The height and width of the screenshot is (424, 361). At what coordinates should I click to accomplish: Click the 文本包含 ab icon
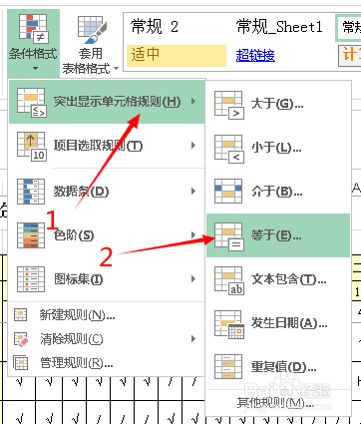coord(229,280)
